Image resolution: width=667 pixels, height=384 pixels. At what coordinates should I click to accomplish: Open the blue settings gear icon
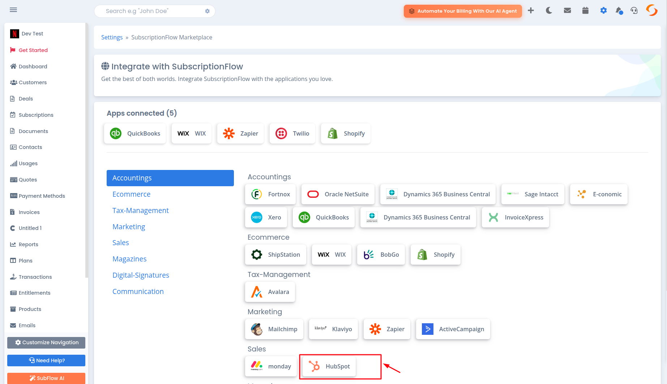click(603, 10)
